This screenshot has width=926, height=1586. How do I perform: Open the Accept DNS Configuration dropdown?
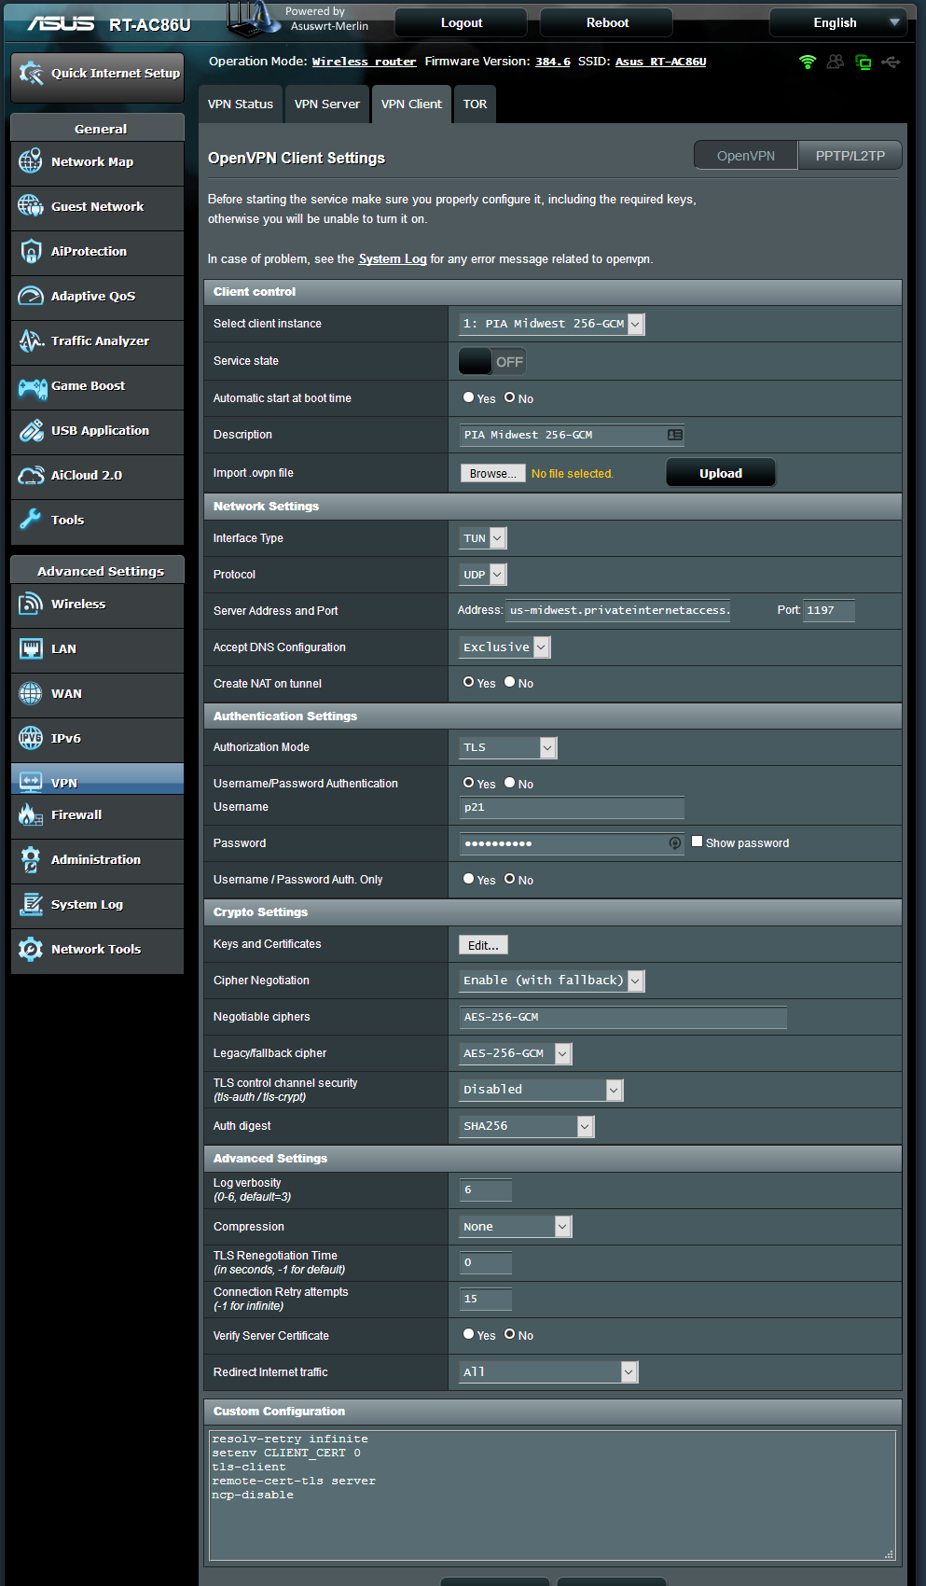[x=504, y=647]
